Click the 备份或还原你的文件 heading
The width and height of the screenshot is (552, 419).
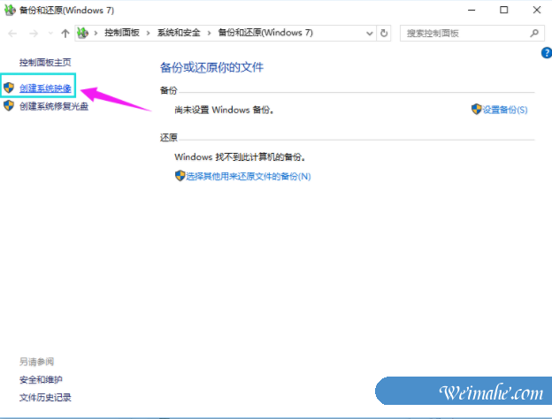[211, 67]
